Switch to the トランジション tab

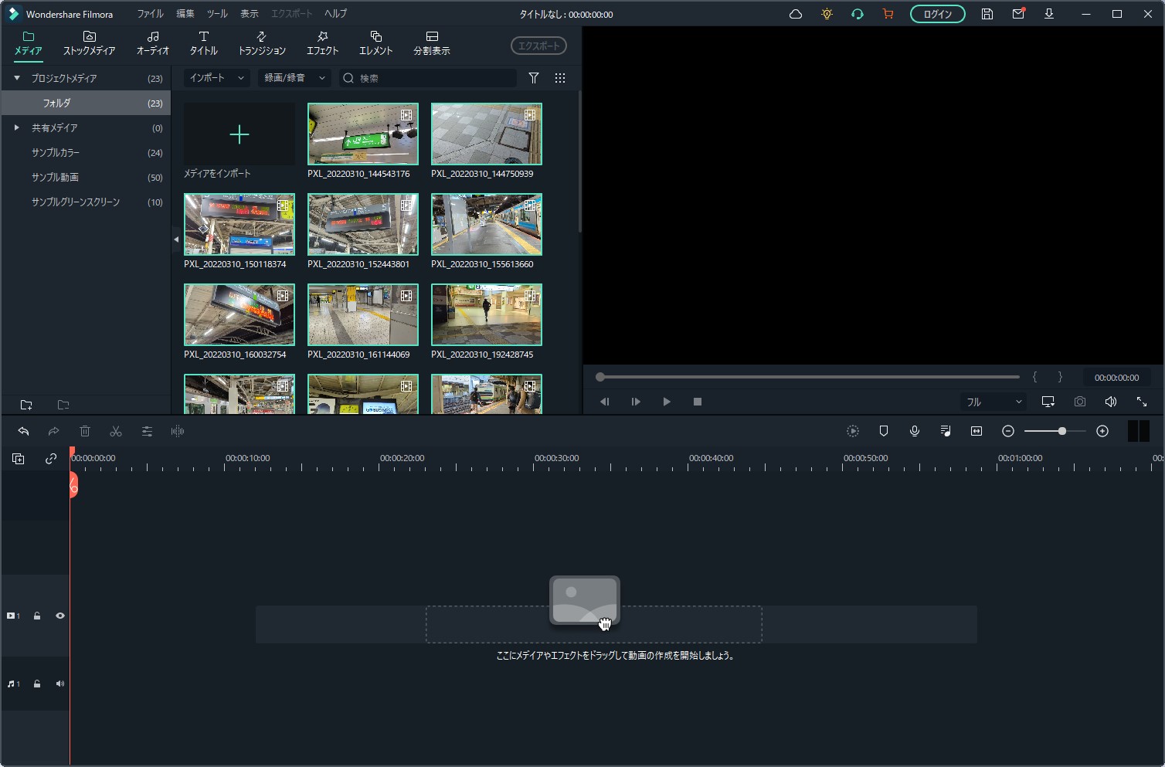click(x=262, y=43)
